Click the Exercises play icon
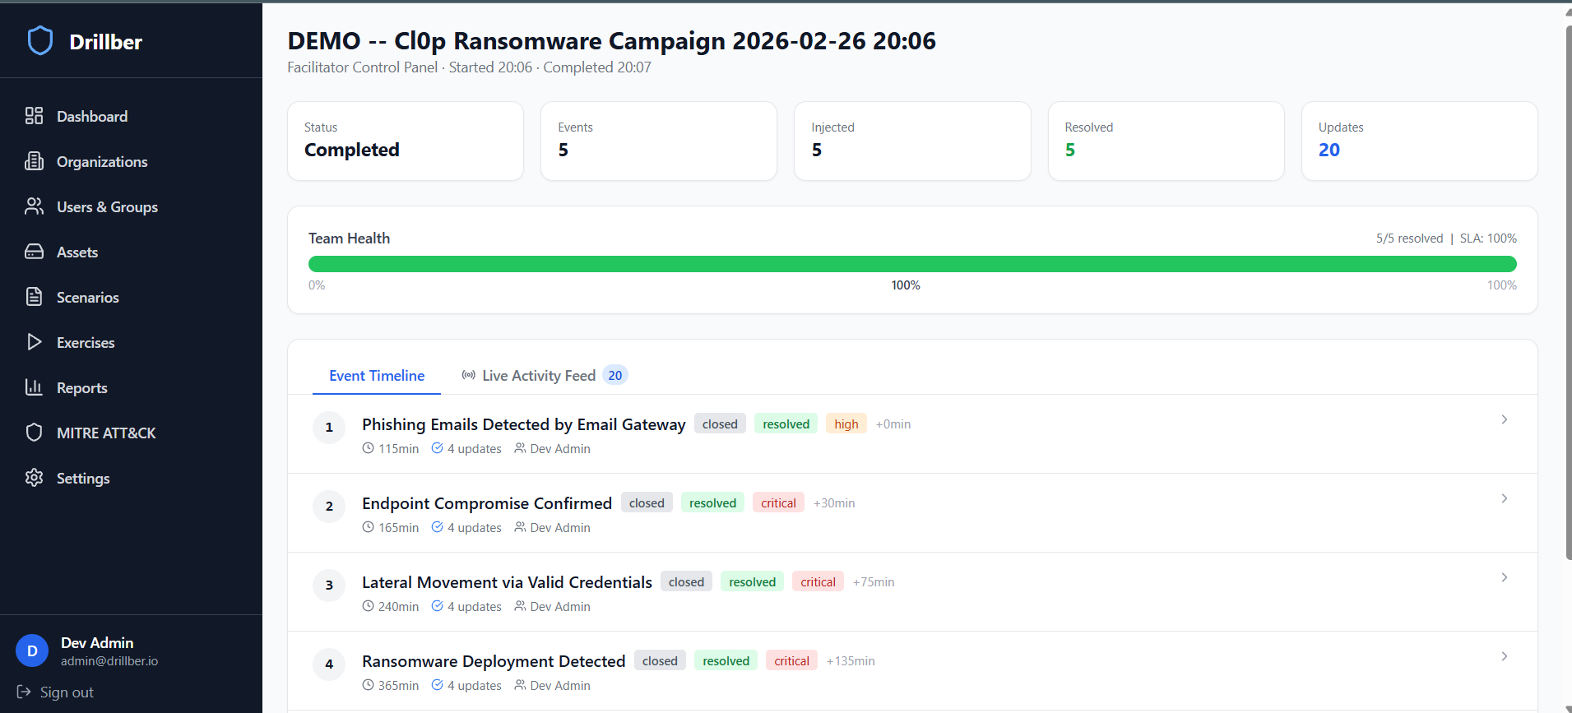 [34, 342]
